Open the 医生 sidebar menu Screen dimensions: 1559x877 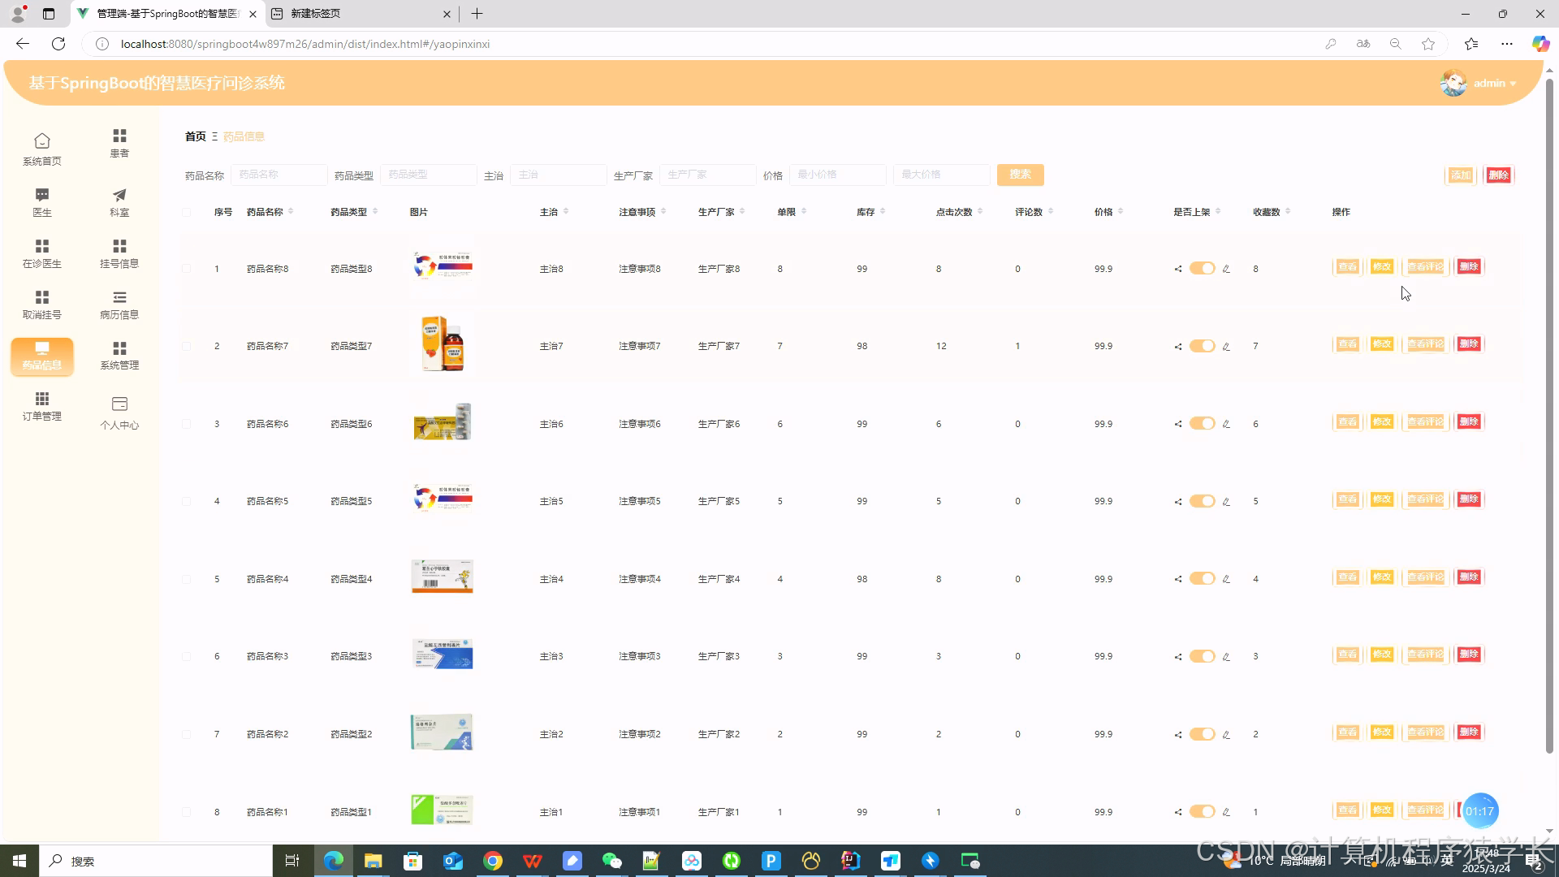coord(42,201)
